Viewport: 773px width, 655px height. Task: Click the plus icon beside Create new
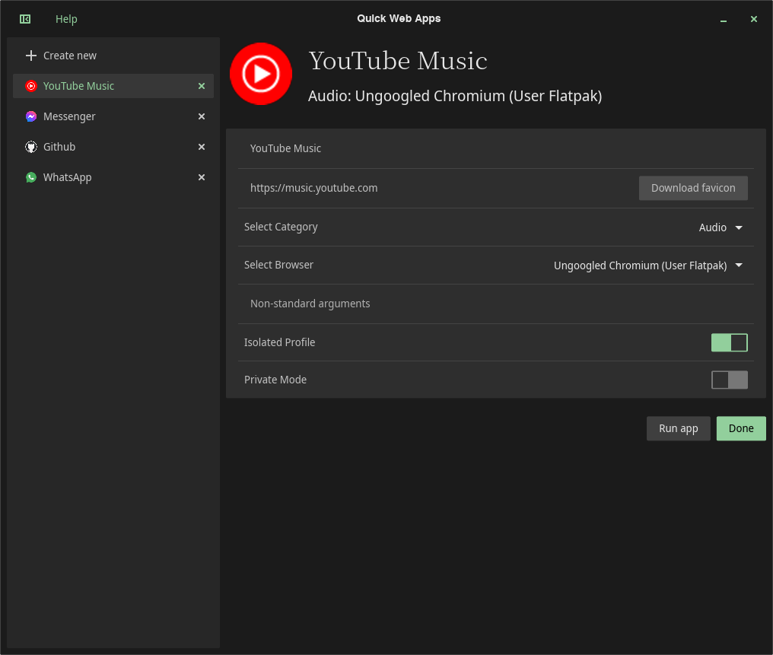[31, 56]
